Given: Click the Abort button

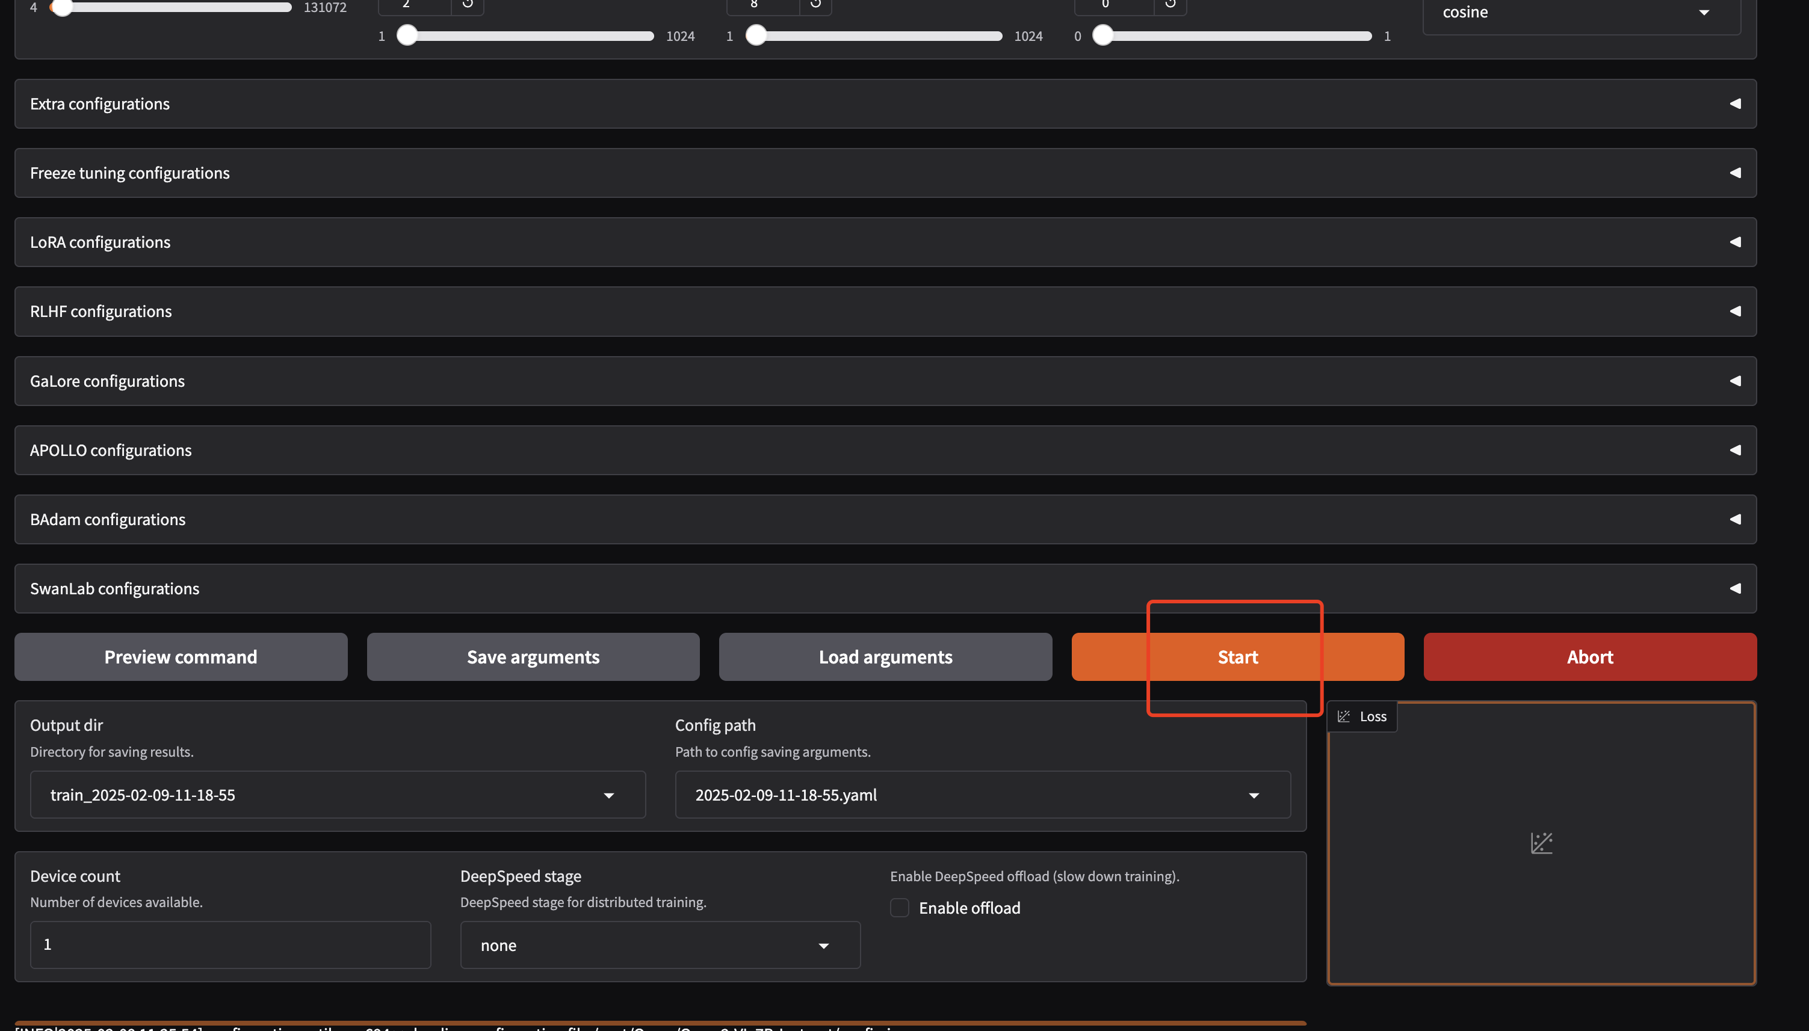Looking at the screenshot, I should [1589, 657].
